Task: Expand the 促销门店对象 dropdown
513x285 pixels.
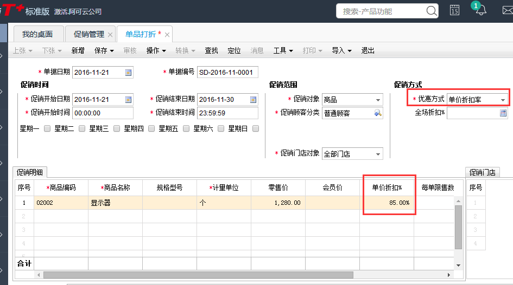Action: pyautogui.click(x=378, y=154)
